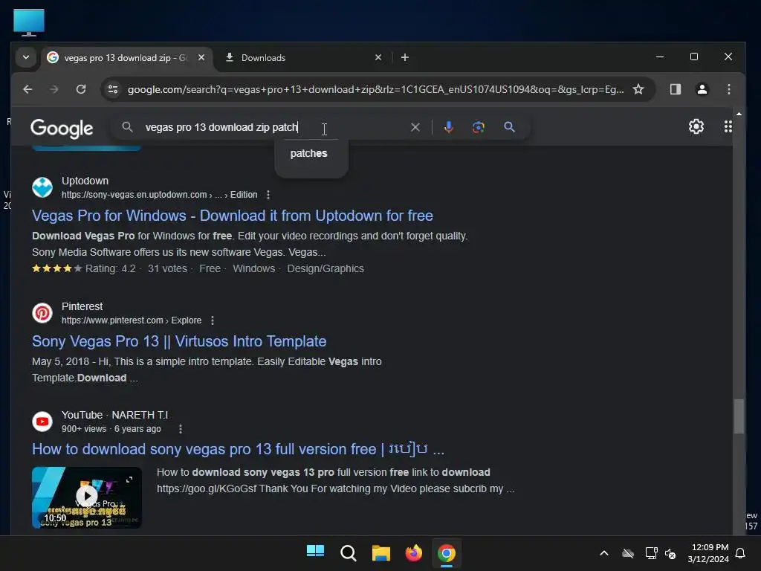761x571 pixels.
Task: Open Chrome three-dot menu
Action: point(728,89)
